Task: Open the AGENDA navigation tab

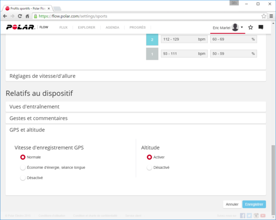Action: 112,28
